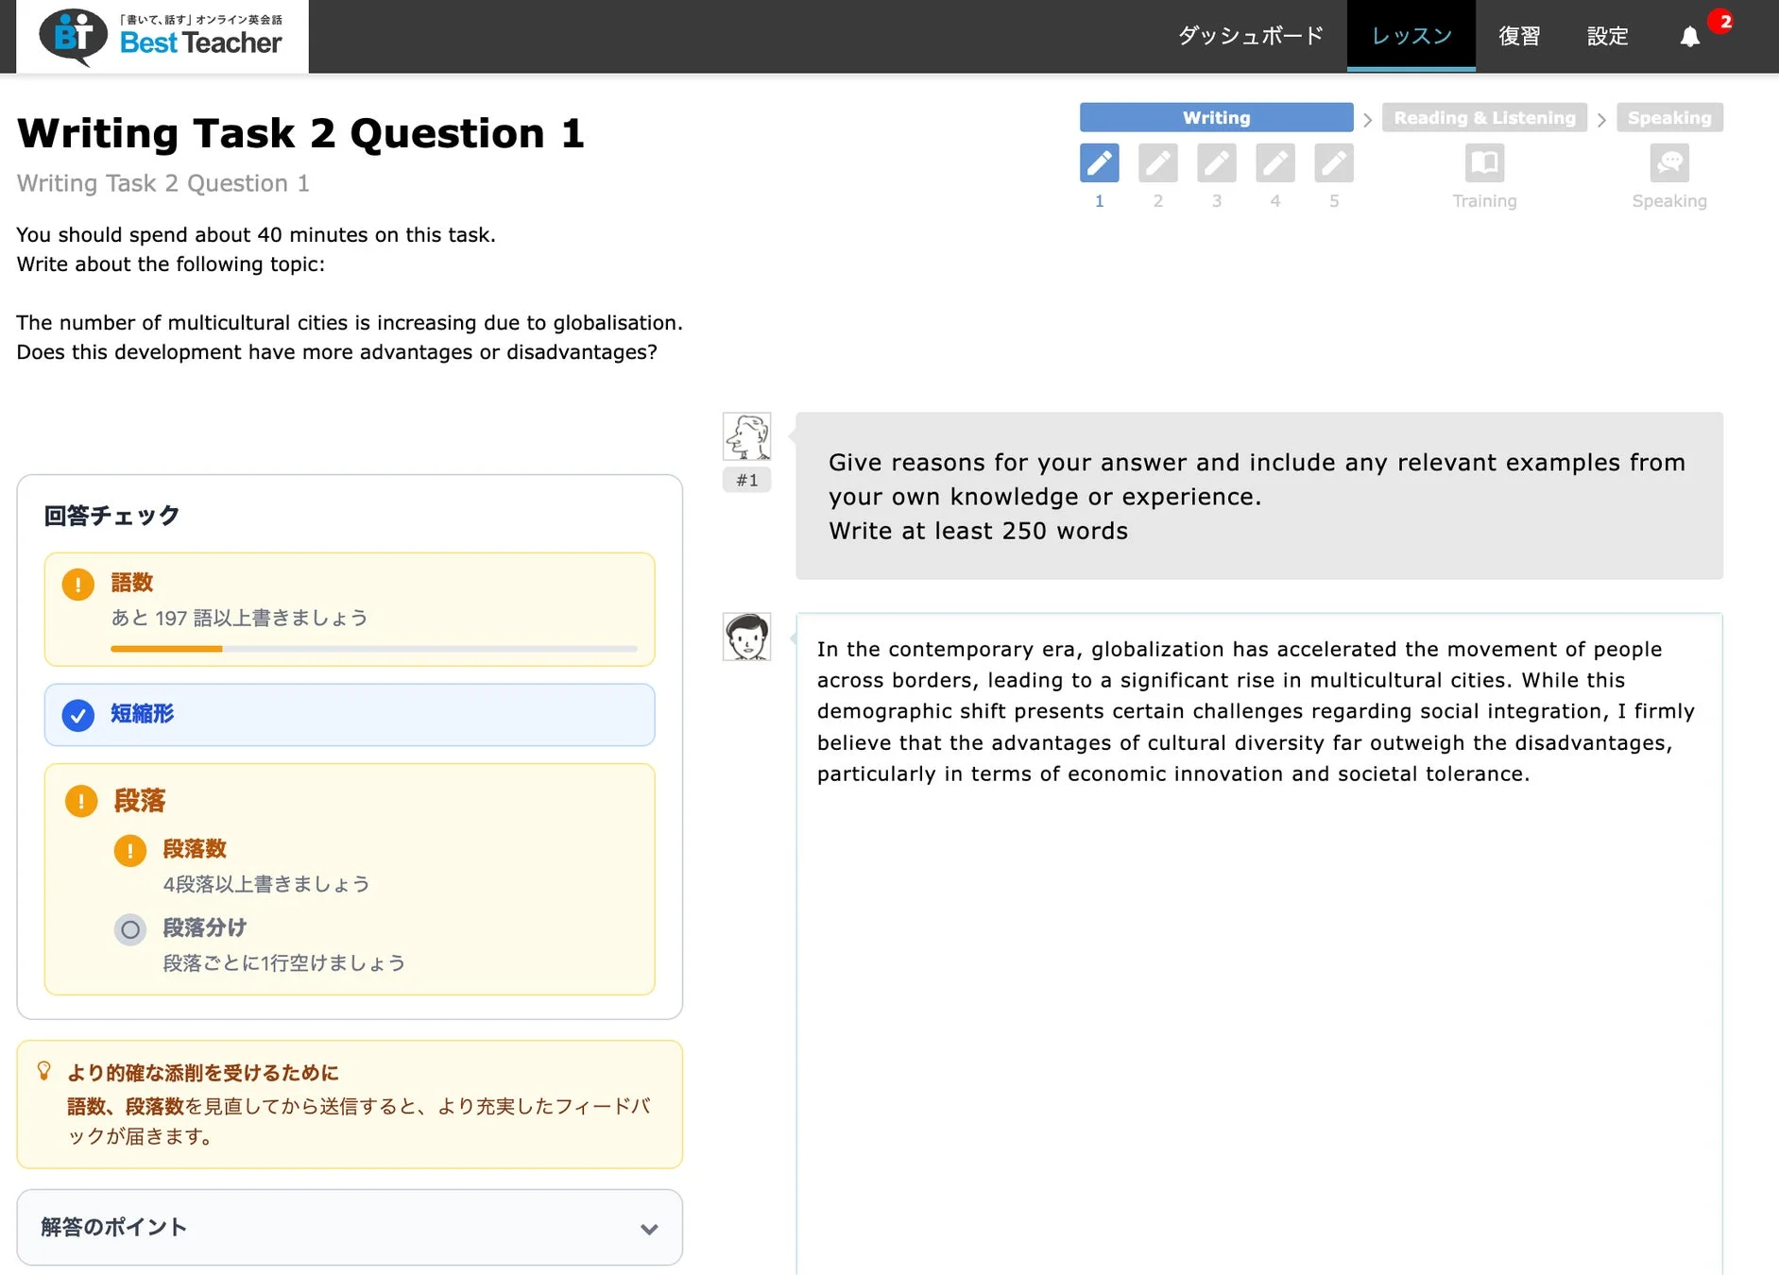Click the lightbulb tip icon
Image resolution: width=1779 pixels, height=1275 pixels.
coord(43,1070)
